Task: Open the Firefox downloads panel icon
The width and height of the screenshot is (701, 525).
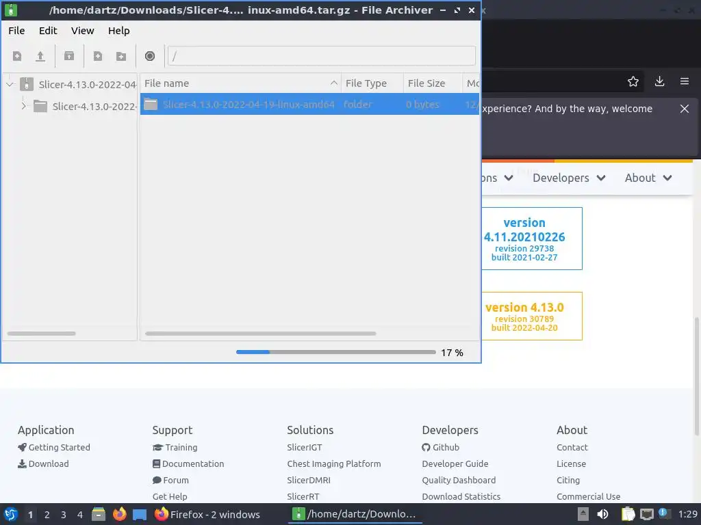Action: pos(659,81)
